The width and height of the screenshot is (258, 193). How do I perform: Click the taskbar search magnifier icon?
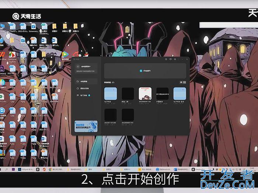(x=7, y=169)
